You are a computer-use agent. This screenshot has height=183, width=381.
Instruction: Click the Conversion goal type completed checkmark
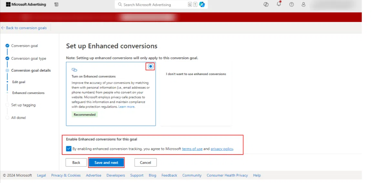point(7,58)
